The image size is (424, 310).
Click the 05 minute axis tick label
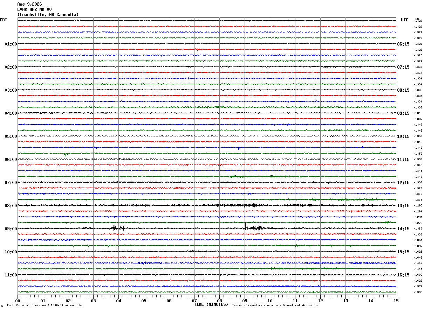[x=144, y=301]
